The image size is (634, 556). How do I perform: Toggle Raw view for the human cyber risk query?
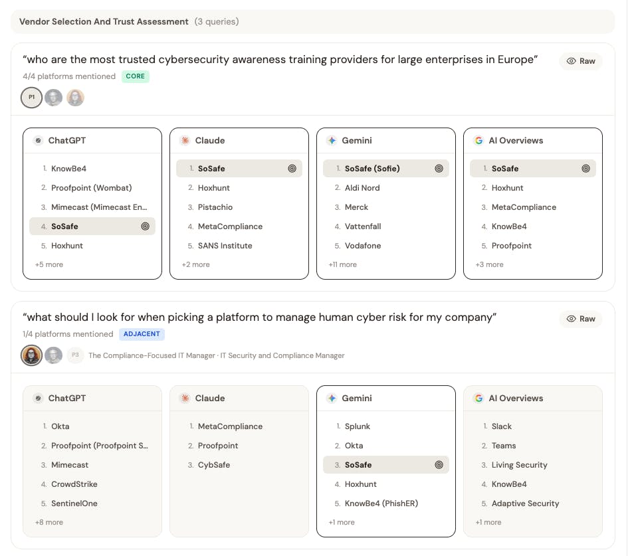[x=581, y=319]
